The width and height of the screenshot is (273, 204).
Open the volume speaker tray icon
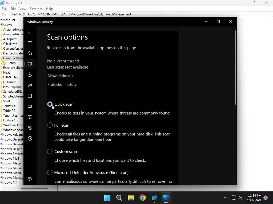(x=240, y=198)
